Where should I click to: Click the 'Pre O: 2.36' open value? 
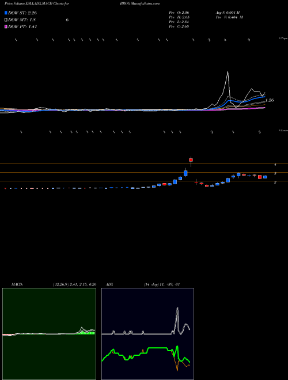(x=179, y=13)
